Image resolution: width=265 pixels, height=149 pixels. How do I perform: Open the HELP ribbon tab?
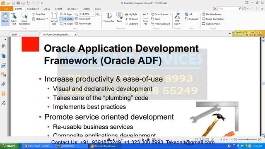pos(98,9)
